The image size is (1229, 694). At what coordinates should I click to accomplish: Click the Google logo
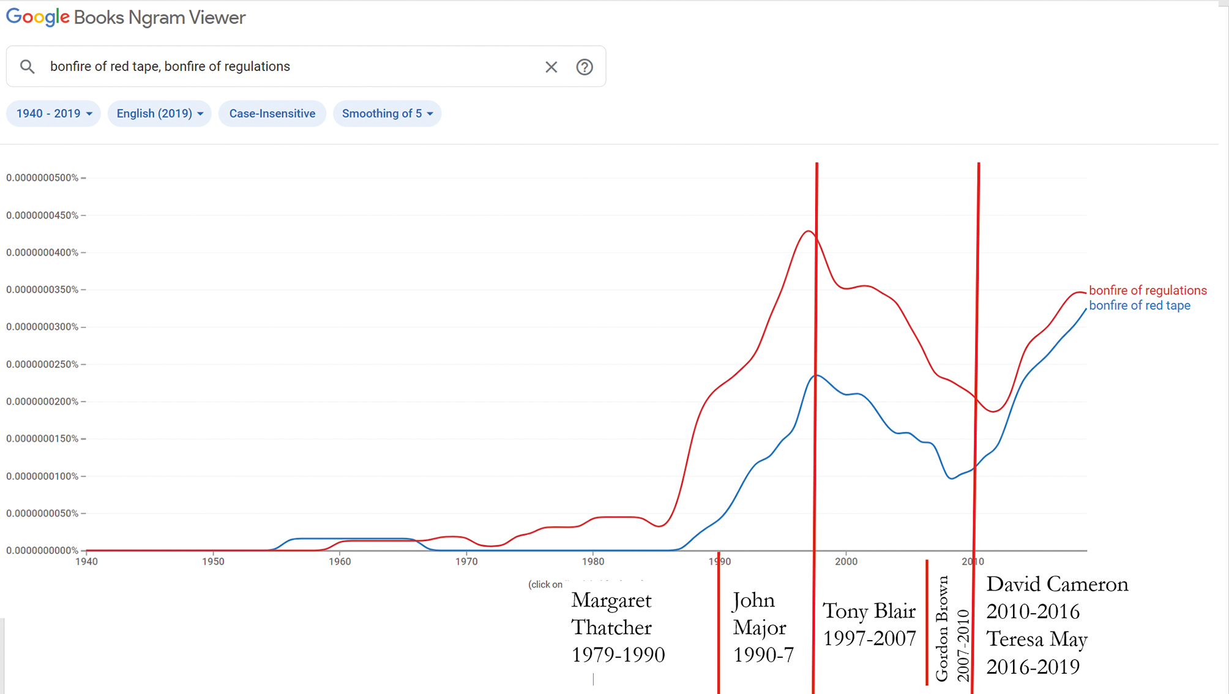pyautogui.click(x=37, y=17)
